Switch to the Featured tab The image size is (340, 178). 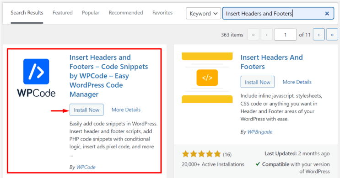(x=62, y=13)
